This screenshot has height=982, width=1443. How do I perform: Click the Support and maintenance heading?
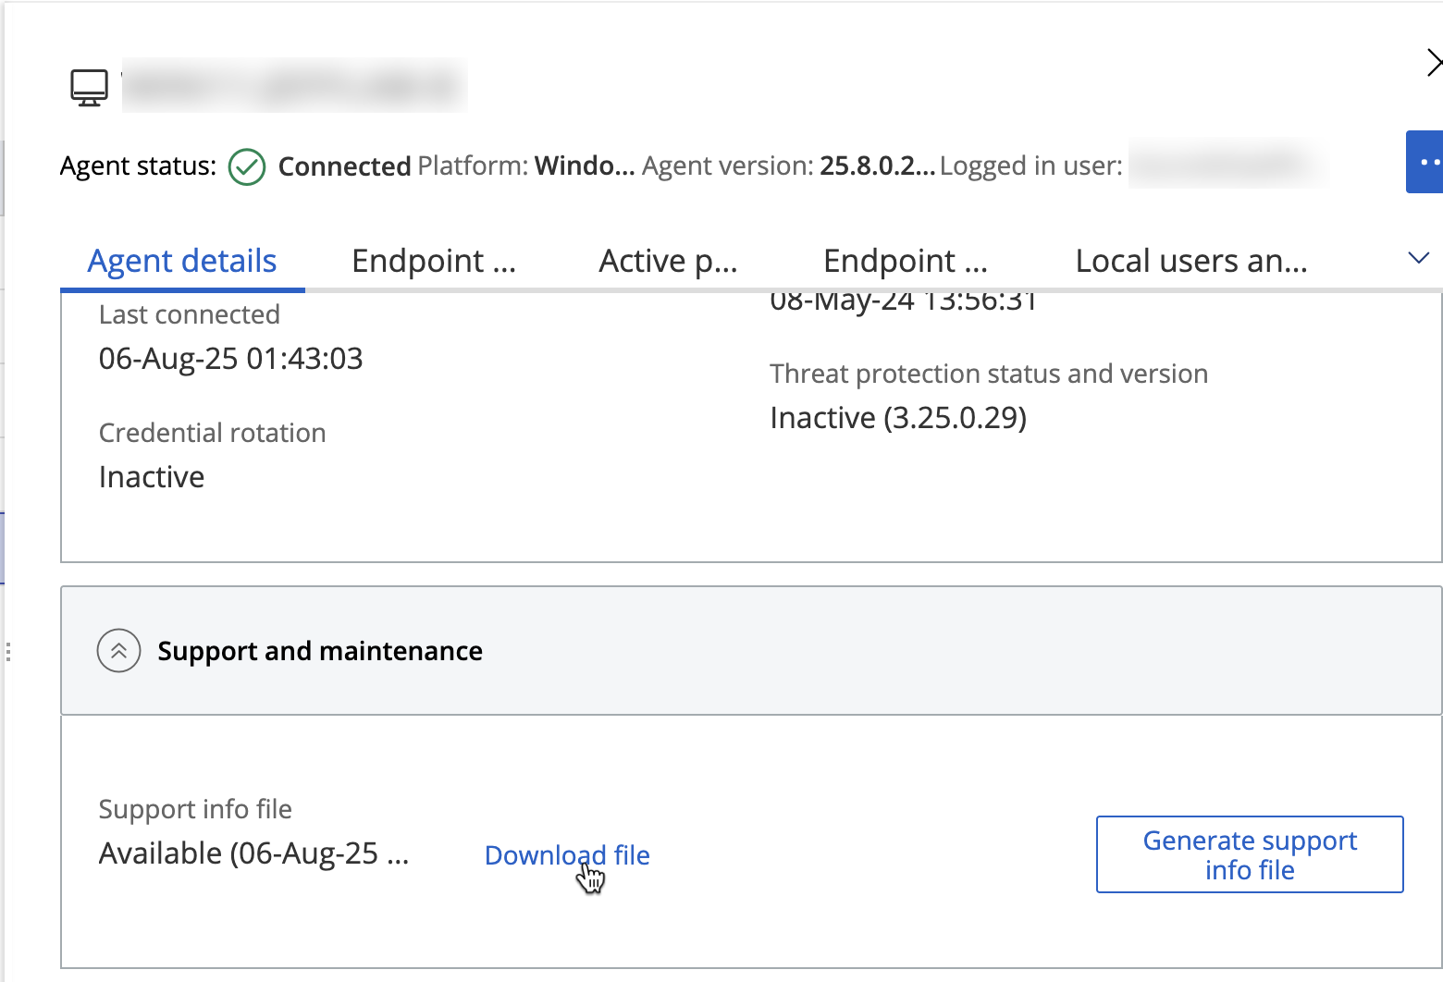click(320, 651)
